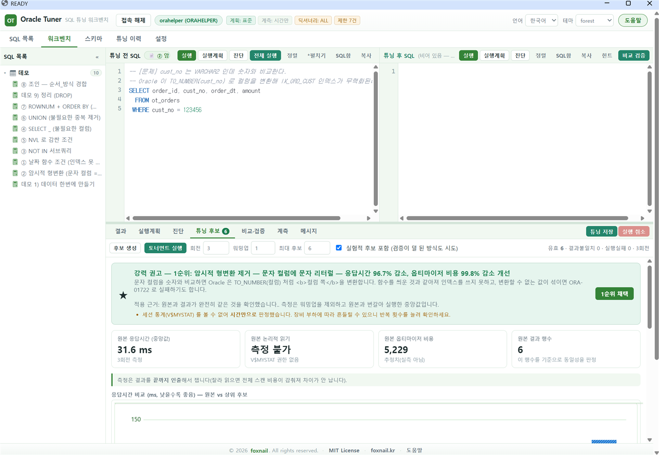Viewport: 659px width, 455px height.
Task: Click the candidates panel vertical scrollbar thumb
Action: point(649,297)
